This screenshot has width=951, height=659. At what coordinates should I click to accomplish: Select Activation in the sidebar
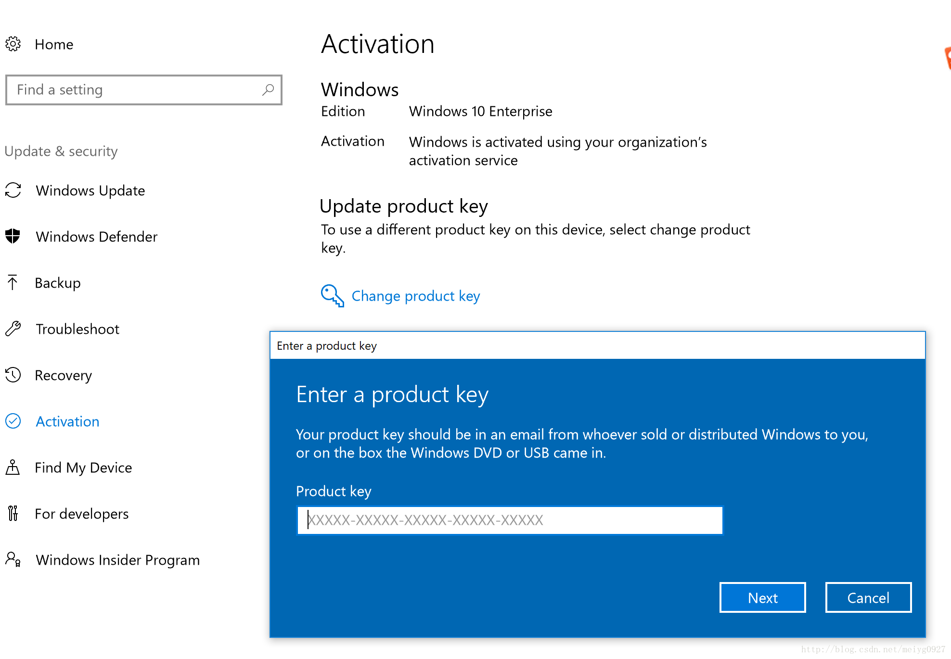(x=68, y=421)
